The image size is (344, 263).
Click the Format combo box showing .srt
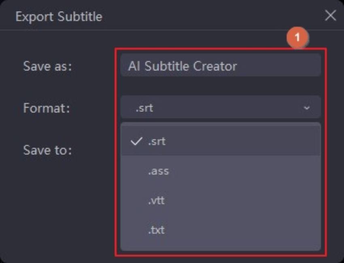coord(221,108)
